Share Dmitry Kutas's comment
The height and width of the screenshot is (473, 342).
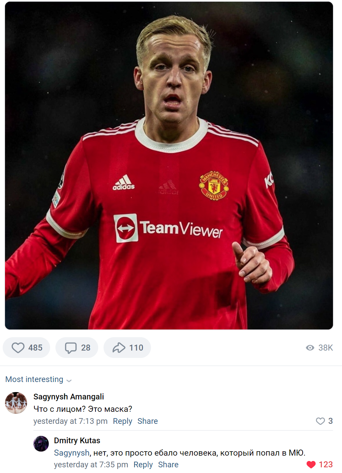click(168, 465)
